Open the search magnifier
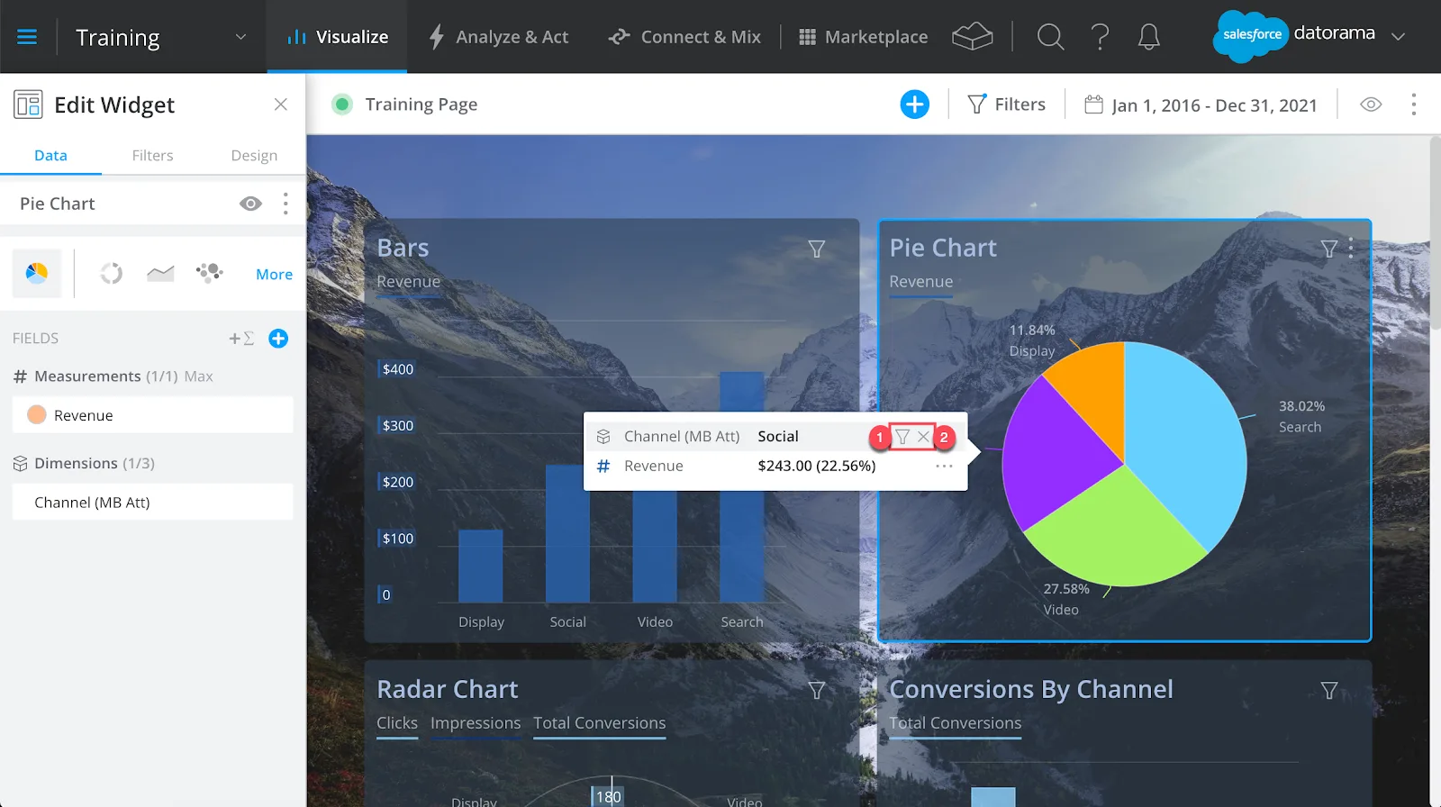1441x807 pixels. click(1050, 37)
